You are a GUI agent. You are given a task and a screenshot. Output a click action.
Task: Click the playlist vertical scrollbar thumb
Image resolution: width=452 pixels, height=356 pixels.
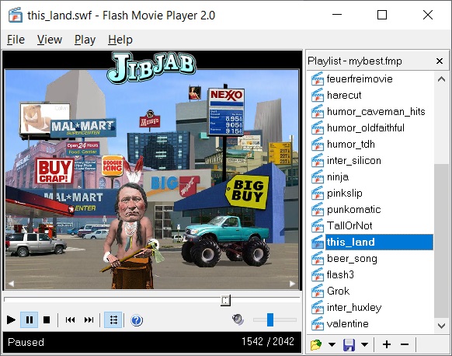[x=441, y=241]
